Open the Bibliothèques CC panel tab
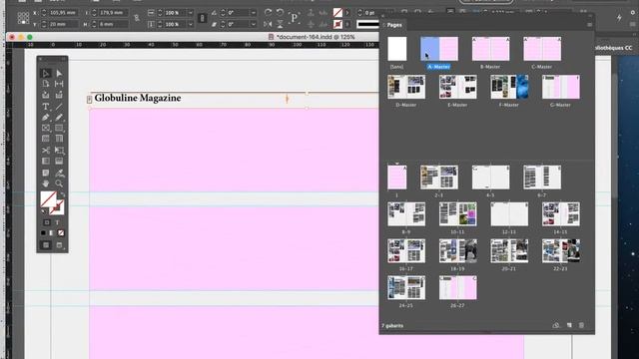Screen dimensions: 639x359 [614, 48]
